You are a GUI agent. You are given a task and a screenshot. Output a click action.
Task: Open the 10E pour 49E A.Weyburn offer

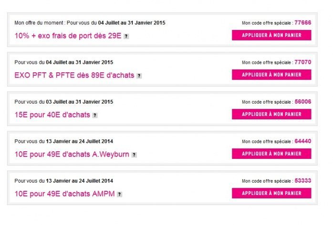tap(72, 154)
